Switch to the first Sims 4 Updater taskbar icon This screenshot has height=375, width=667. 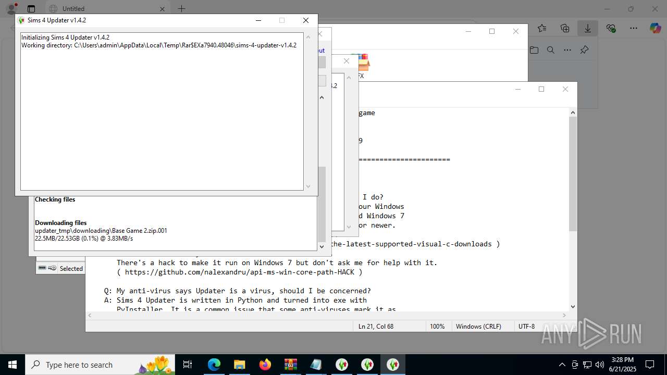click(342, 365)
